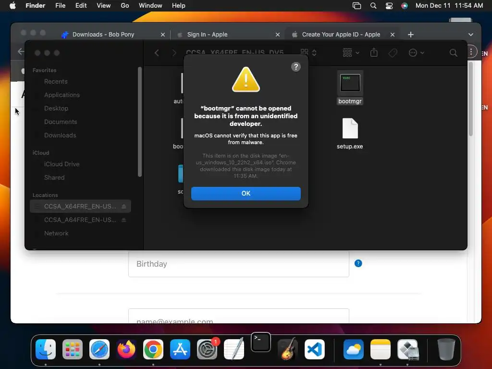Open a new Chrome tab
Viewport: 492px width, 369px height.
410,35
